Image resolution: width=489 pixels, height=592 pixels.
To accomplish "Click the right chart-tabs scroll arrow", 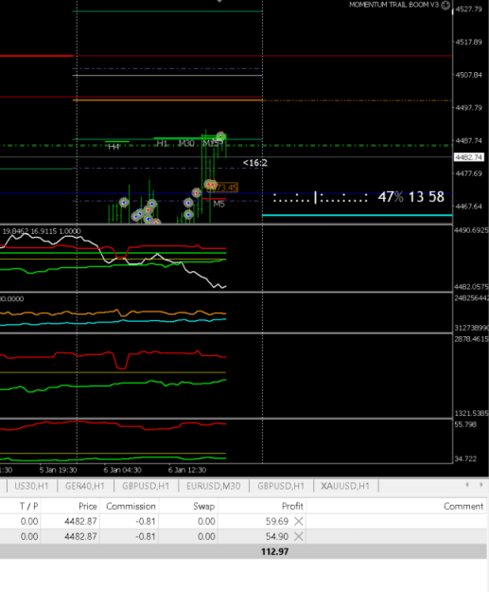I will tap(481, 485).
